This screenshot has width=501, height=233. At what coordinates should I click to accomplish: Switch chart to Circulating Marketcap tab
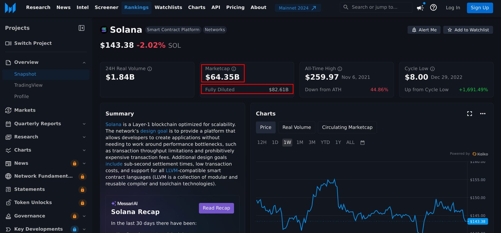coord(347,127)
